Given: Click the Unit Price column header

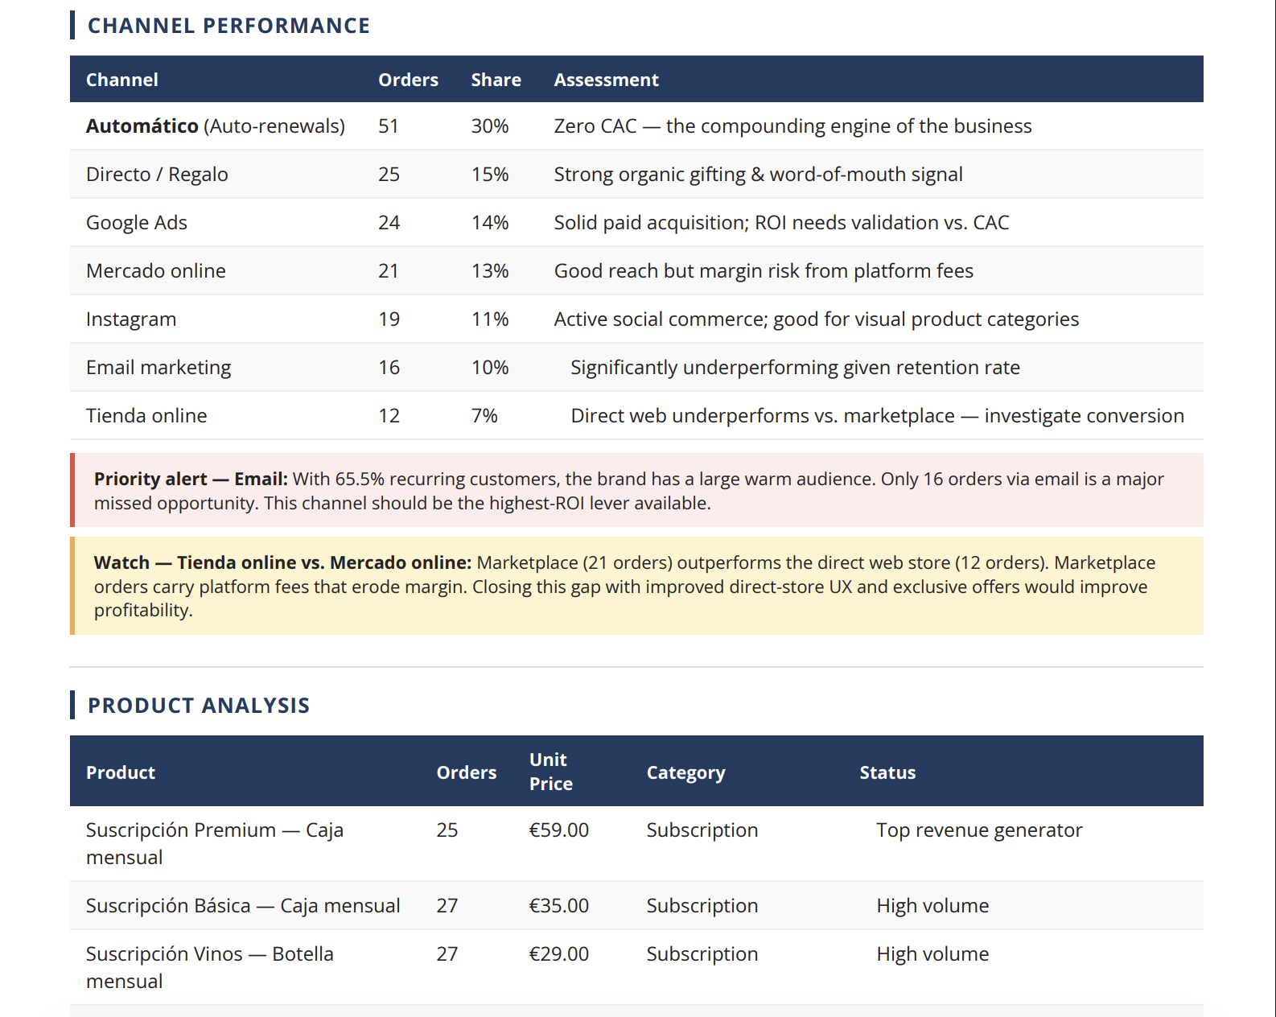Looking at the screenshot, I should pyautogui.click(x=551, y=772).
